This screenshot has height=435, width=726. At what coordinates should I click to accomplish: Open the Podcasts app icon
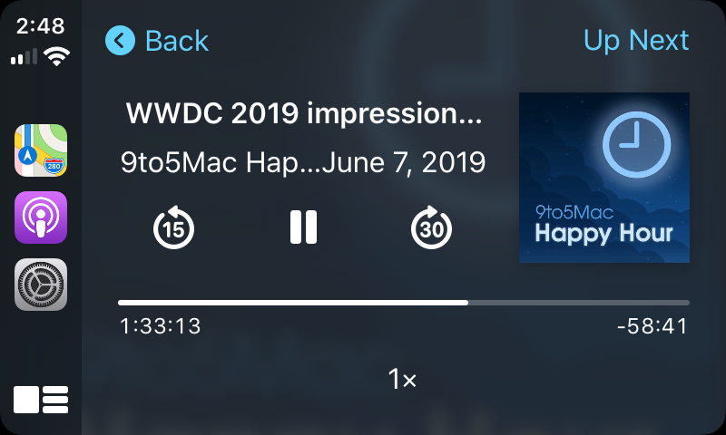[x=41, y=217]
